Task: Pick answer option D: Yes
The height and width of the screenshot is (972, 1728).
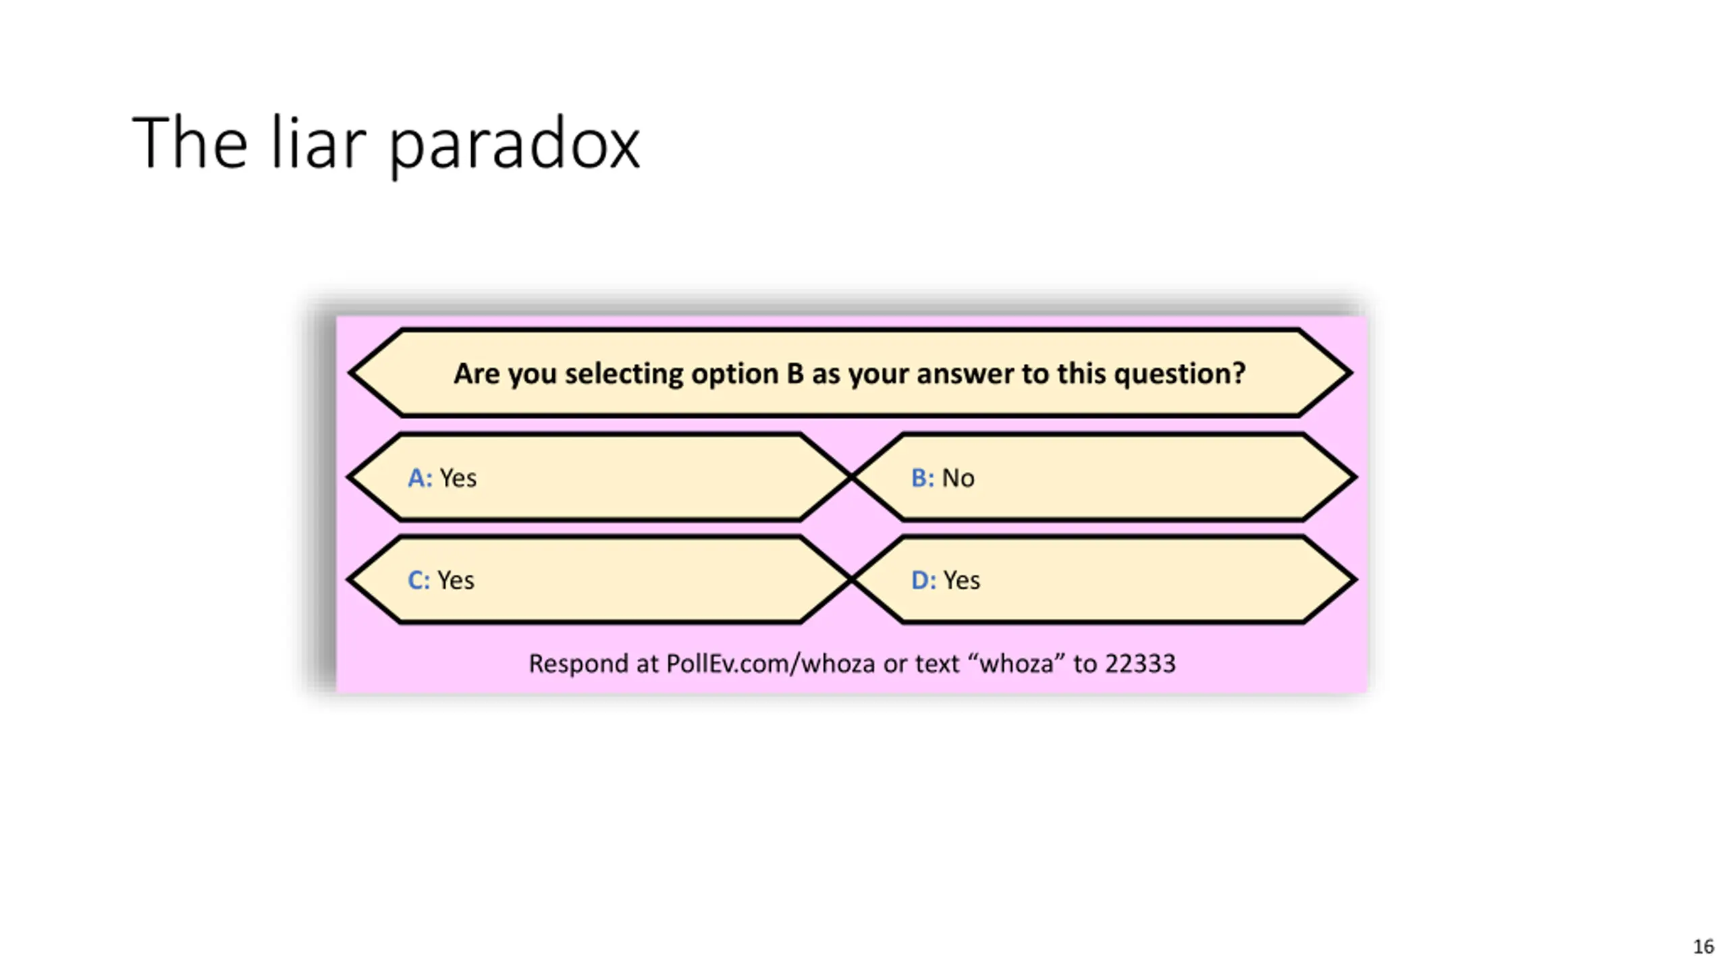Action: coord(1103,580)
